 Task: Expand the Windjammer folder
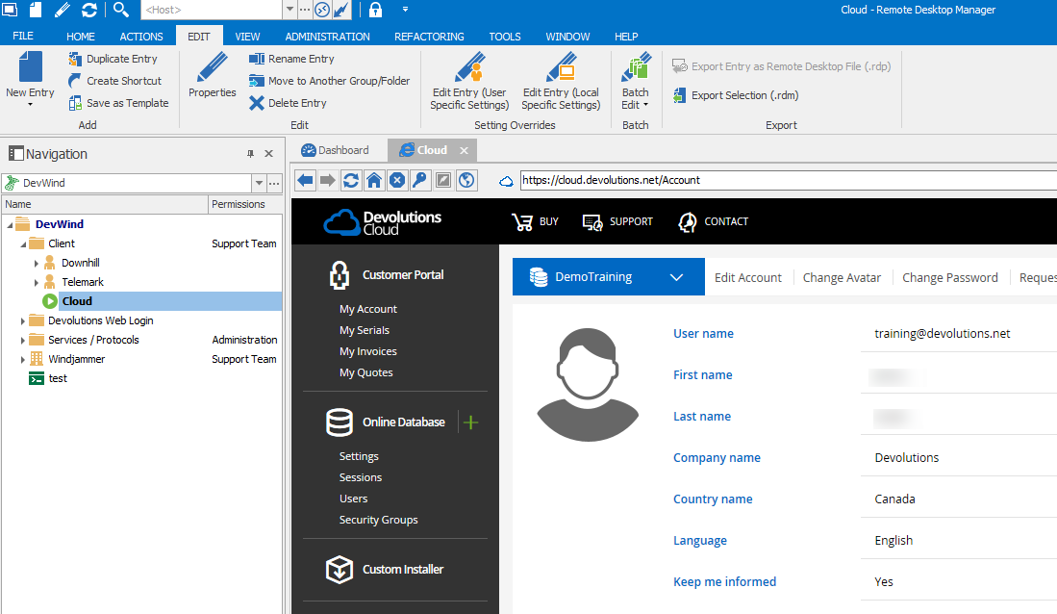click(23, 359)
